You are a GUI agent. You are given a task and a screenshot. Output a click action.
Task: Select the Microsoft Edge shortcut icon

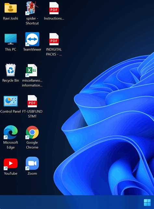point(11,132)
